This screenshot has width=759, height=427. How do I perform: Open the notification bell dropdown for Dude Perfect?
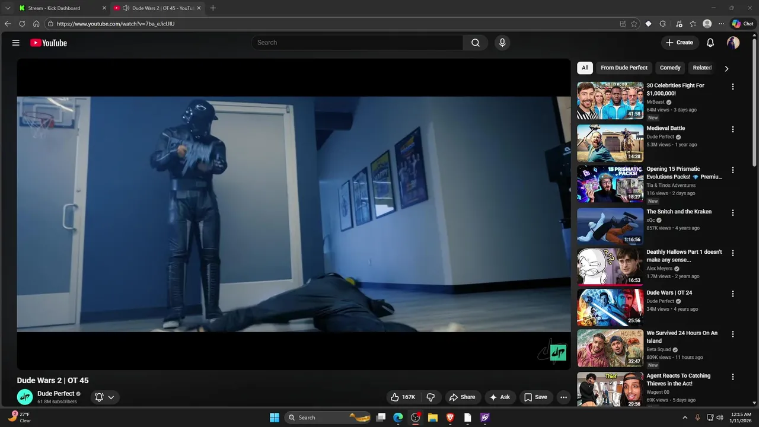pyautogui.click(x=104, y=397)
